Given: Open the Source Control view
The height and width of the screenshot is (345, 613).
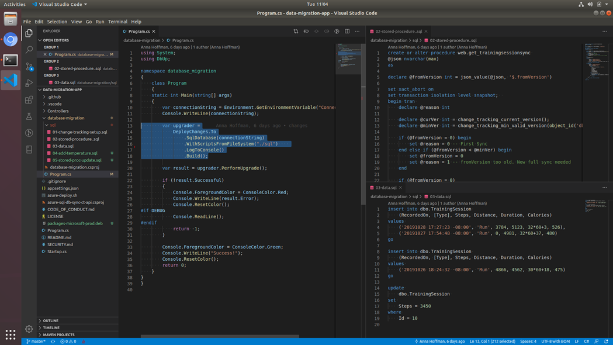Looking at the screenshot, I should point(29,67).
